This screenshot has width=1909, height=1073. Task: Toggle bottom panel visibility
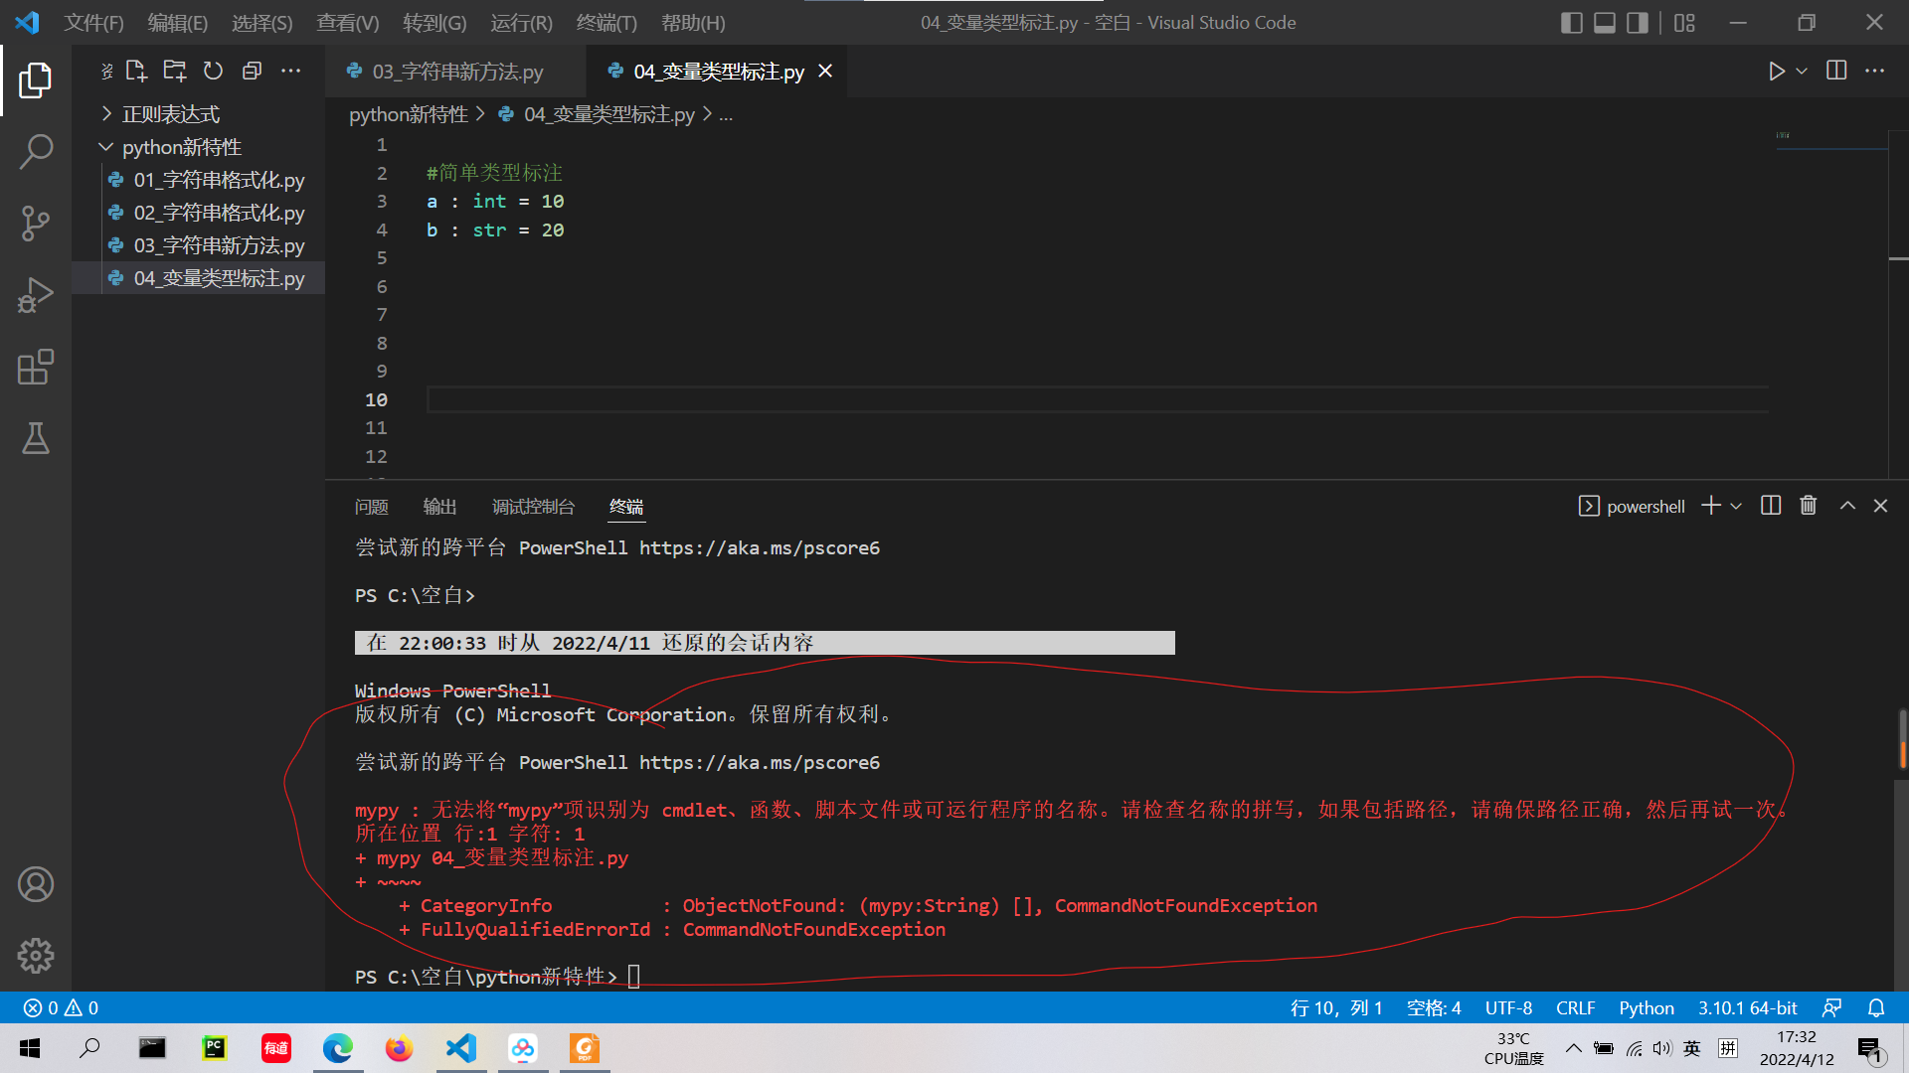(1605, 22)
